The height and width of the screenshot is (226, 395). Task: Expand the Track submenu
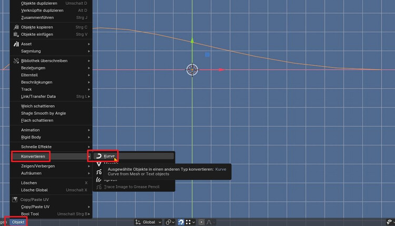(51, 89)
